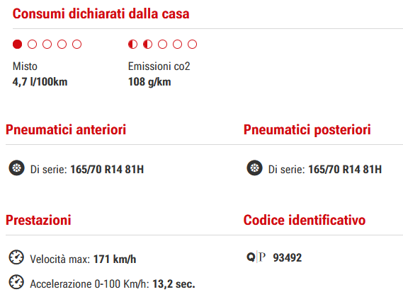This screenshot has width=403, height=304.
Task: Click the filled red dot above Misto
Action: [x=17, y=44]
